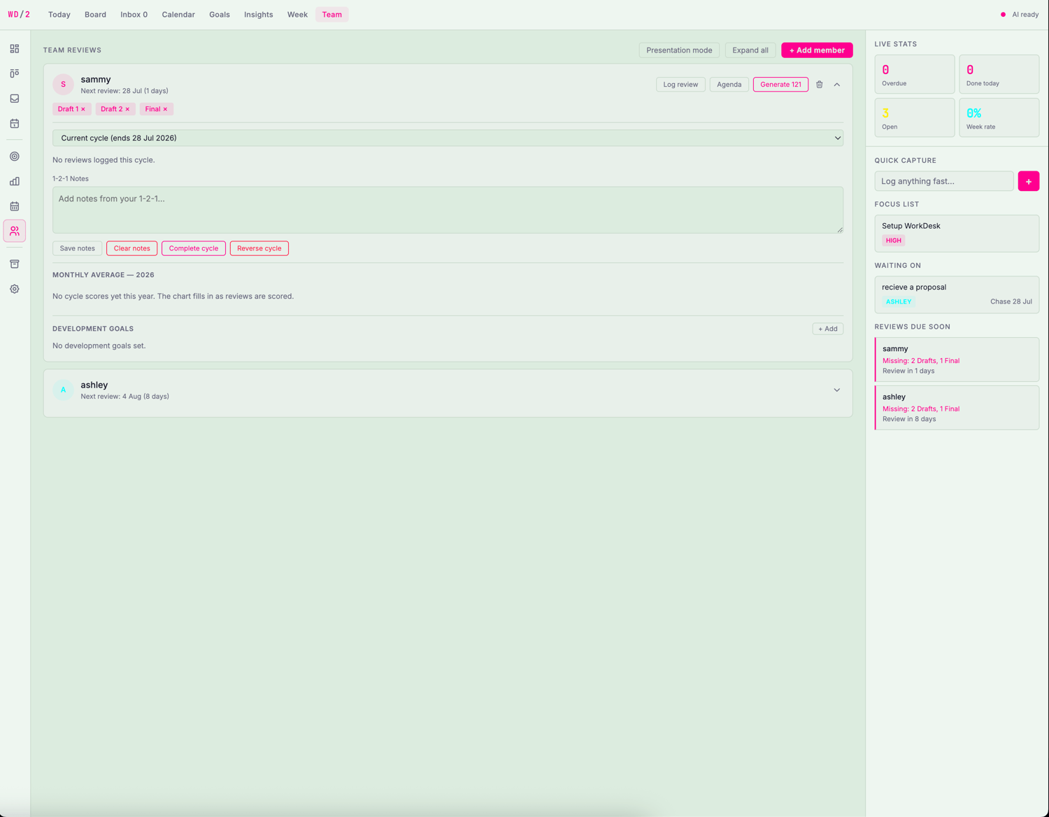Click the Reverse cycle button
Viewport: 1049px width, 817px height.
259,248
